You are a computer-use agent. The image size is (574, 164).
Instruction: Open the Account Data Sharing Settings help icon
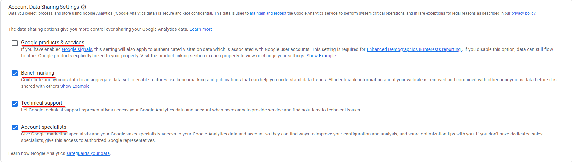(x=84, y=7)
